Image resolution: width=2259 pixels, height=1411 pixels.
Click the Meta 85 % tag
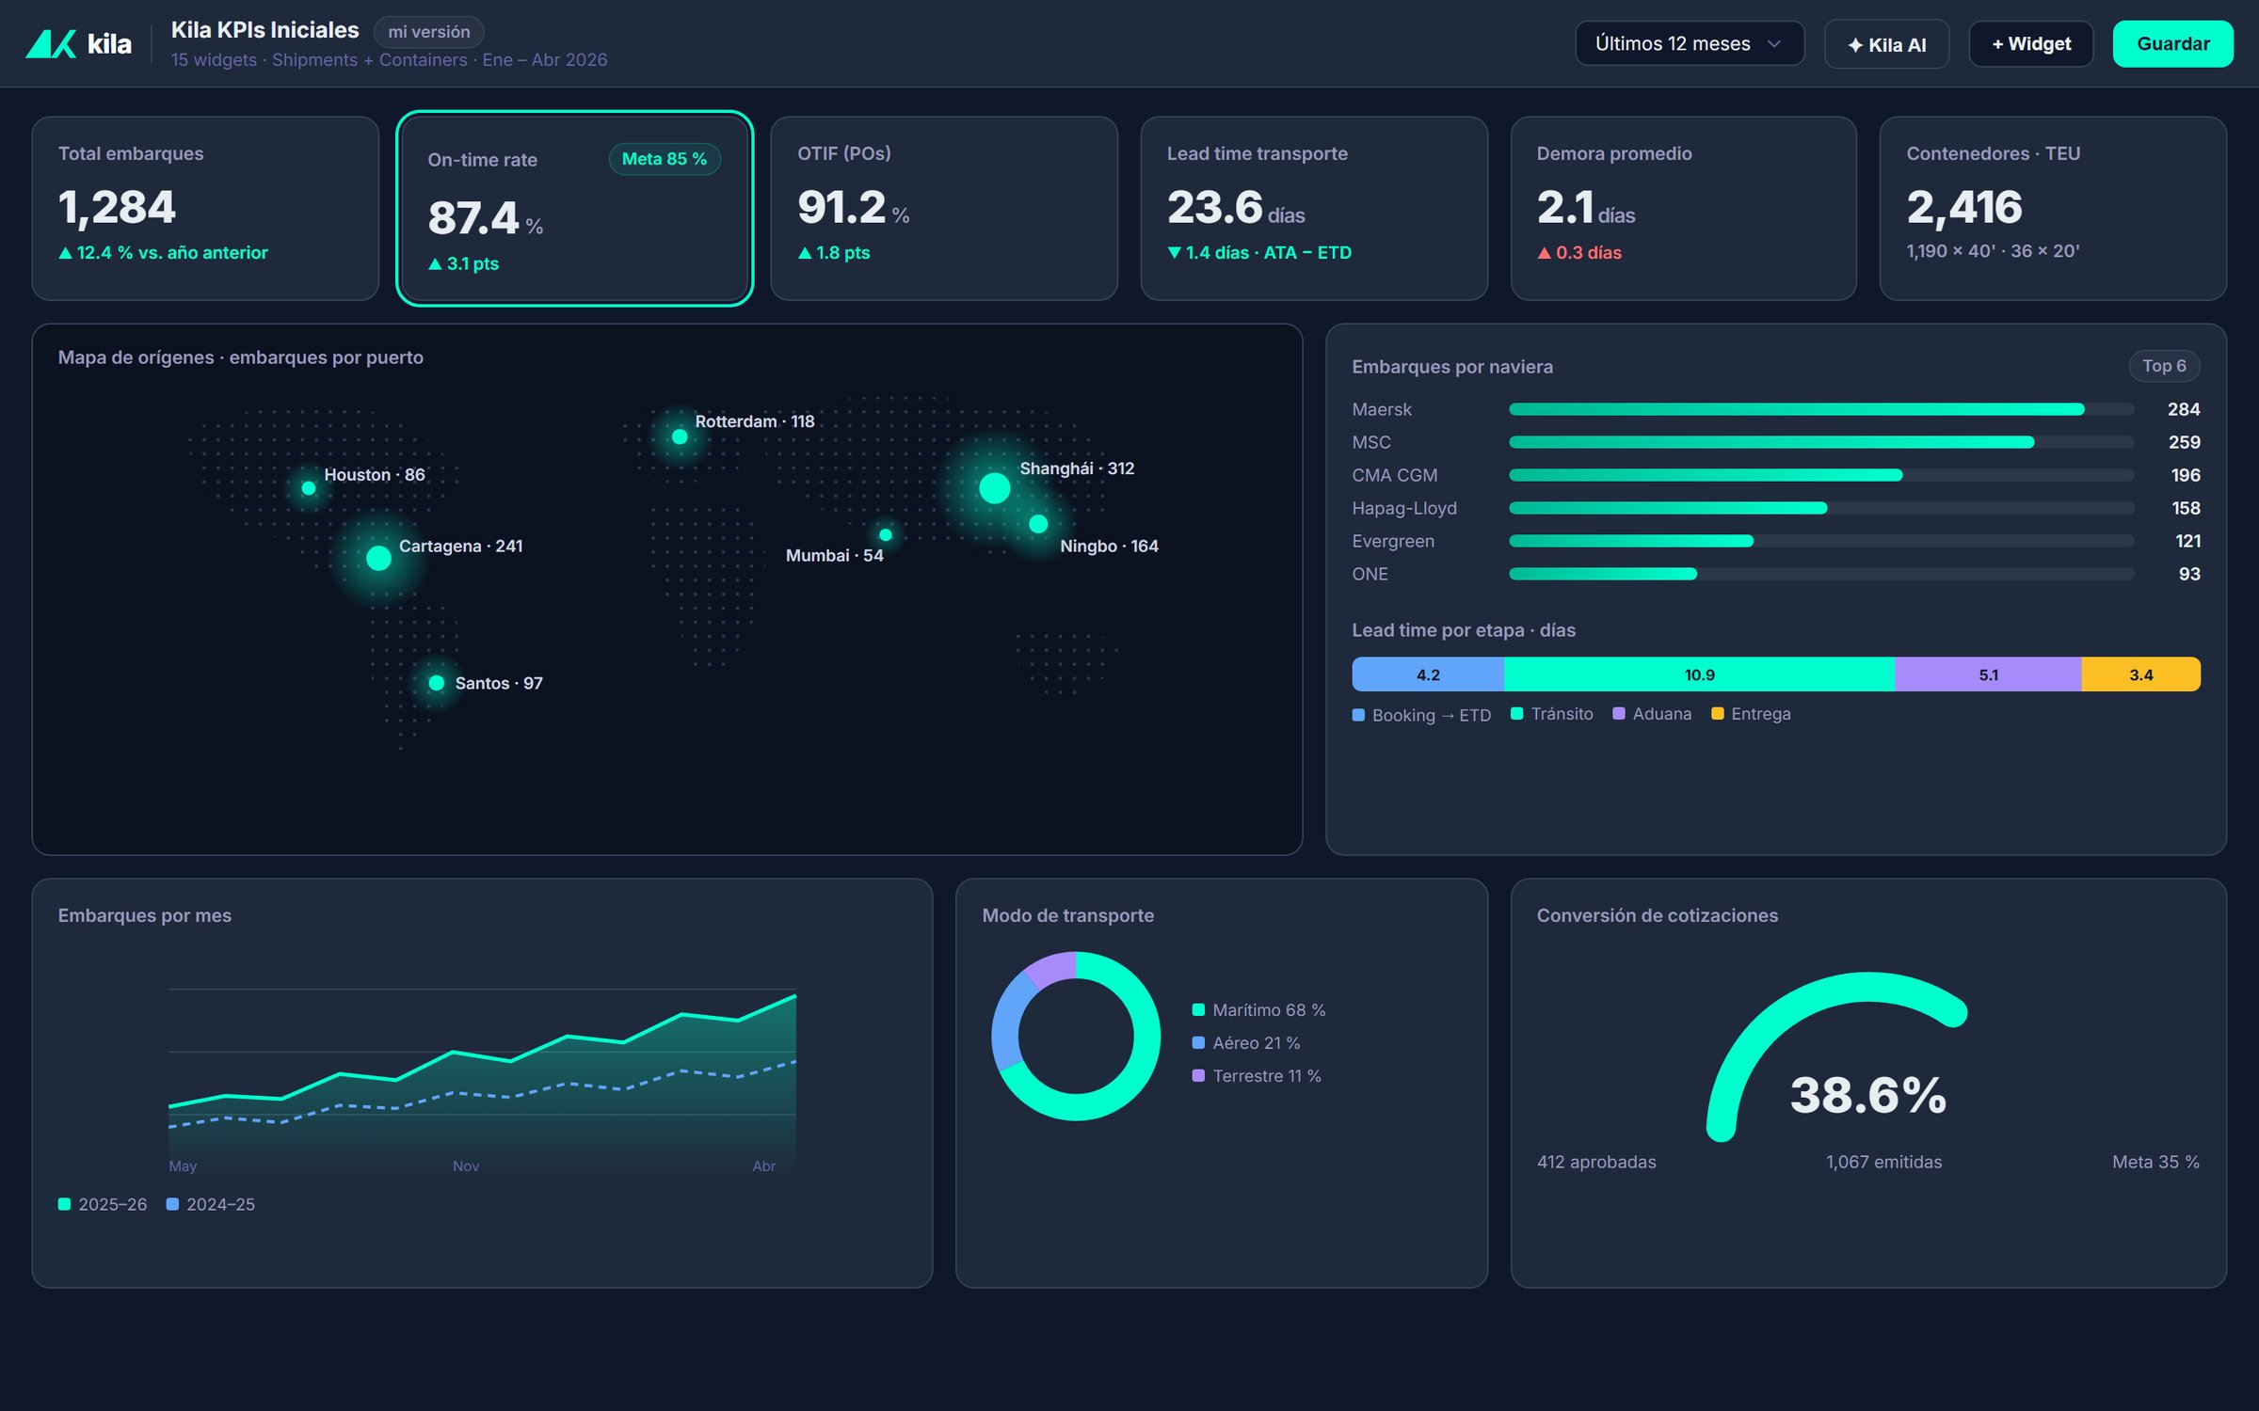pyautogui.click(x=665, y=159)
